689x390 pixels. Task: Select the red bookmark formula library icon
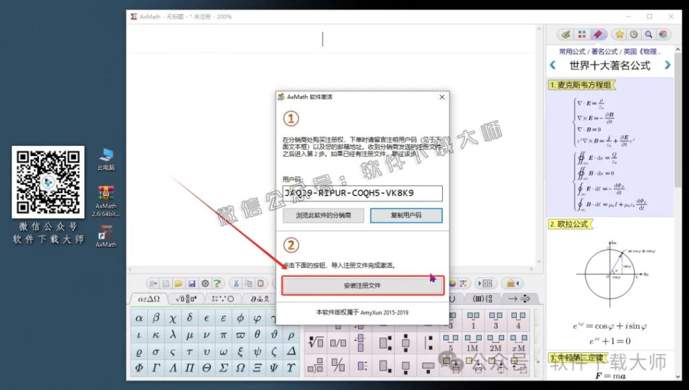click(597, 34)
